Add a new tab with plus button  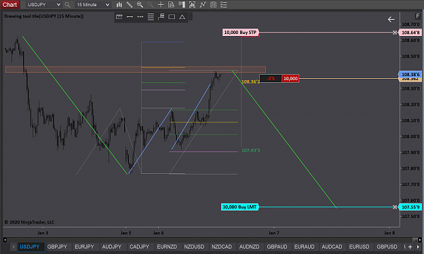click(410, 247)
